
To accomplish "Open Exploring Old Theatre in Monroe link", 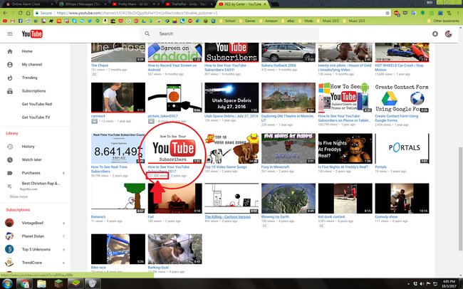I will pos(287,118).
